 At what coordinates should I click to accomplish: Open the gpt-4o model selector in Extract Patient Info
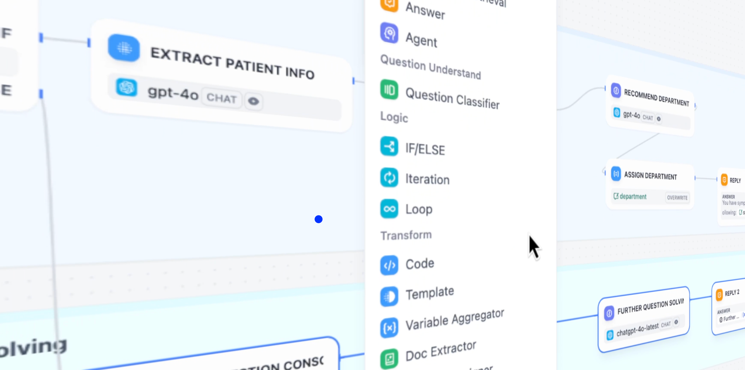[x=172, y=93]
